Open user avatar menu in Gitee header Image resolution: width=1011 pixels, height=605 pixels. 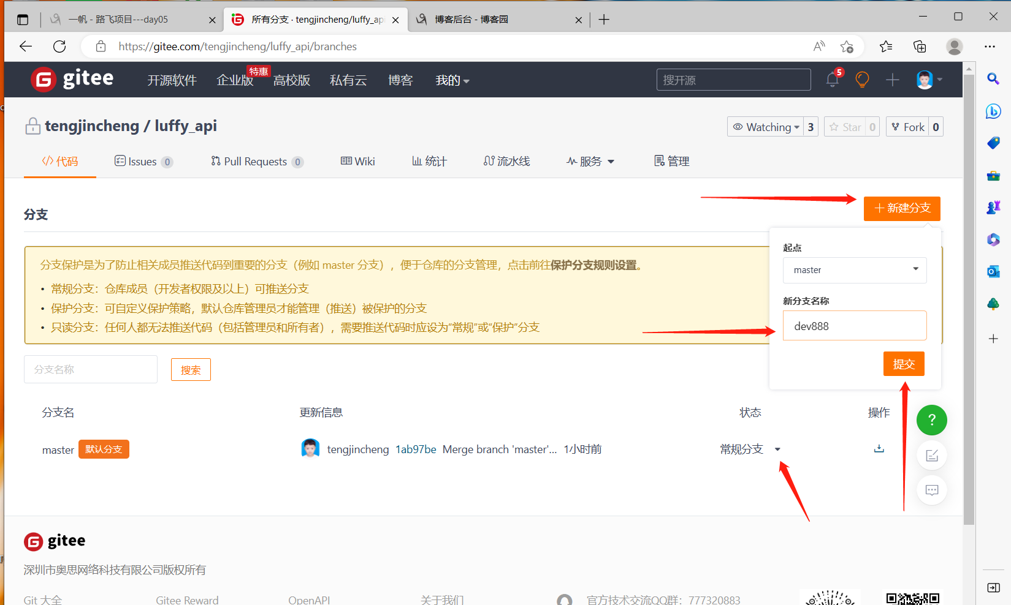click(x=929, y=80)
